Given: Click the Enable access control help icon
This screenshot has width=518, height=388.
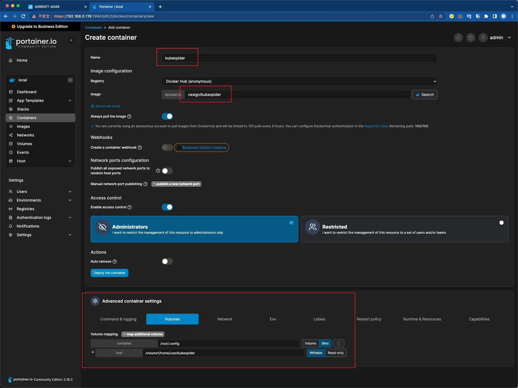Looking at the screenshot, I should point(129,207).
